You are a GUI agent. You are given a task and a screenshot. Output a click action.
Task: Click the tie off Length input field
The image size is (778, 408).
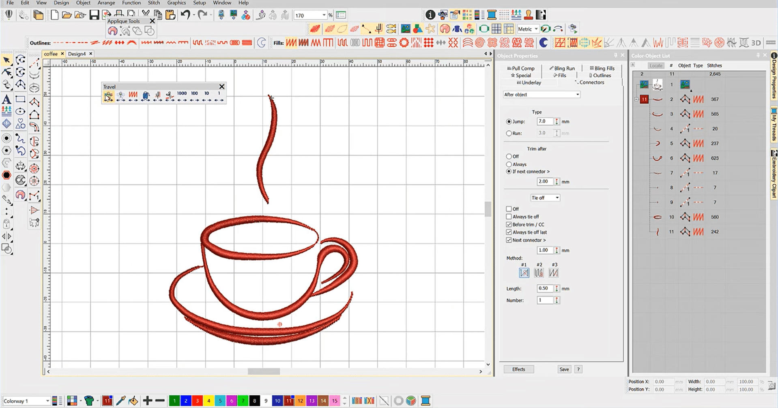(544, 289)
